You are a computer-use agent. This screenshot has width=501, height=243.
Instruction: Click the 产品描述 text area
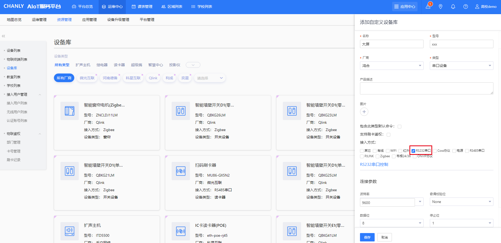coord(426,88)
